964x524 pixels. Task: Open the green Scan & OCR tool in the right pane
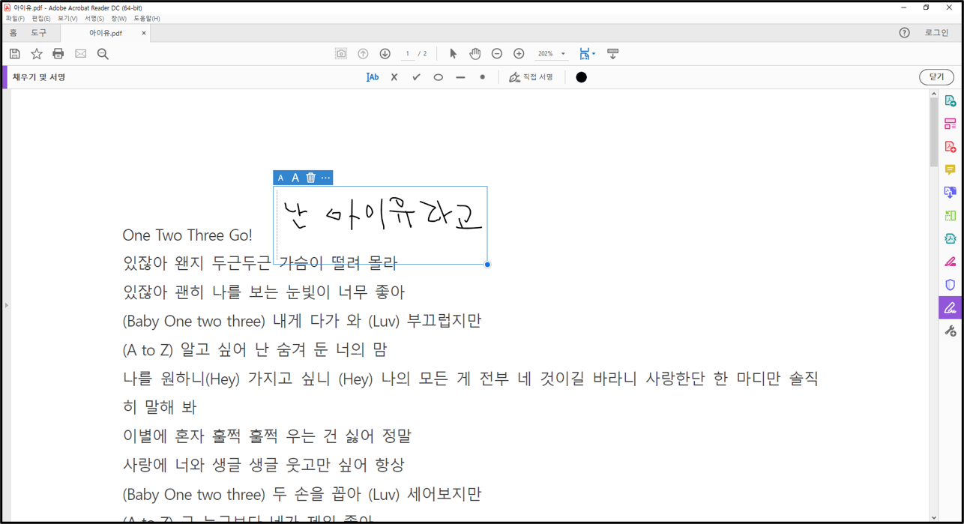coord(950,216)
